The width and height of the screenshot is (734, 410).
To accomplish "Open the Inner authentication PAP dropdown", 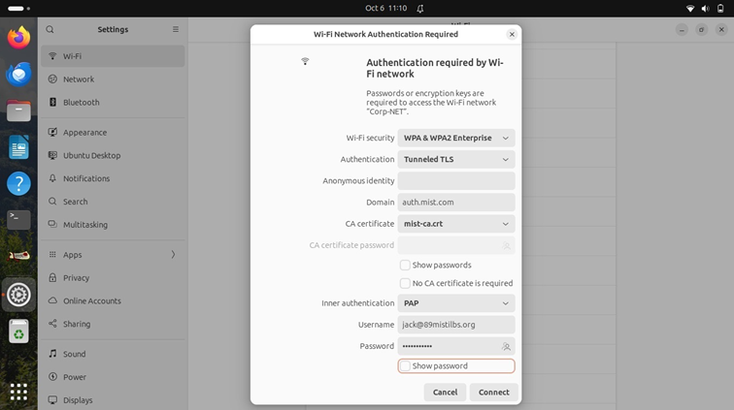I will click(x=456, y=303).
